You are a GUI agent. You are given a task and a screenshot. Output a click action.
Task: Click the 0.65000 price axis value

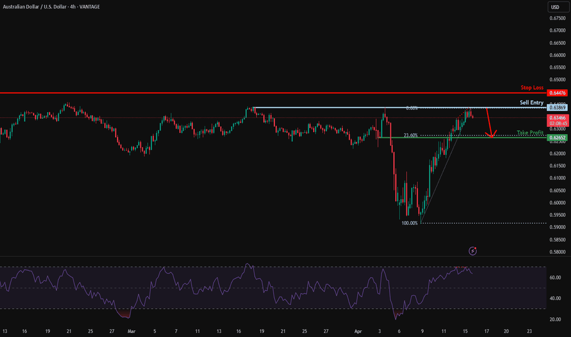click(x=557, y=80)
